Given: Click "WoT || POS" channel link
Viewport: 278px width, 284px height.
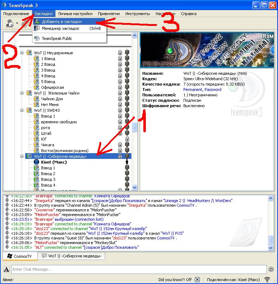Looking at the screenshot, I should 172,233.
